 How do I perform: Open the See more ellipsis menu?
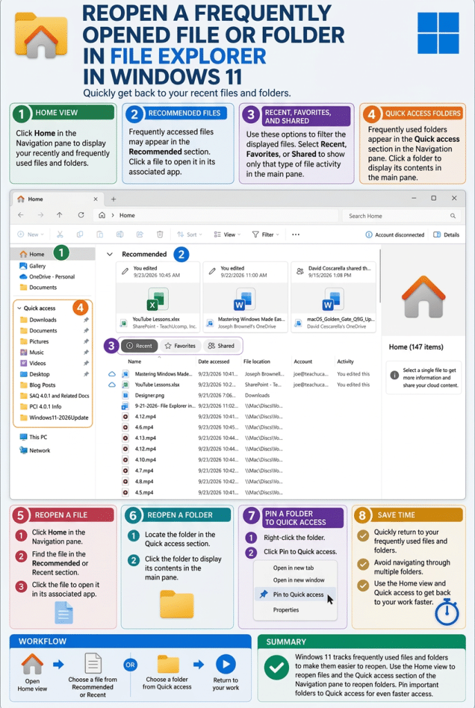296,234
